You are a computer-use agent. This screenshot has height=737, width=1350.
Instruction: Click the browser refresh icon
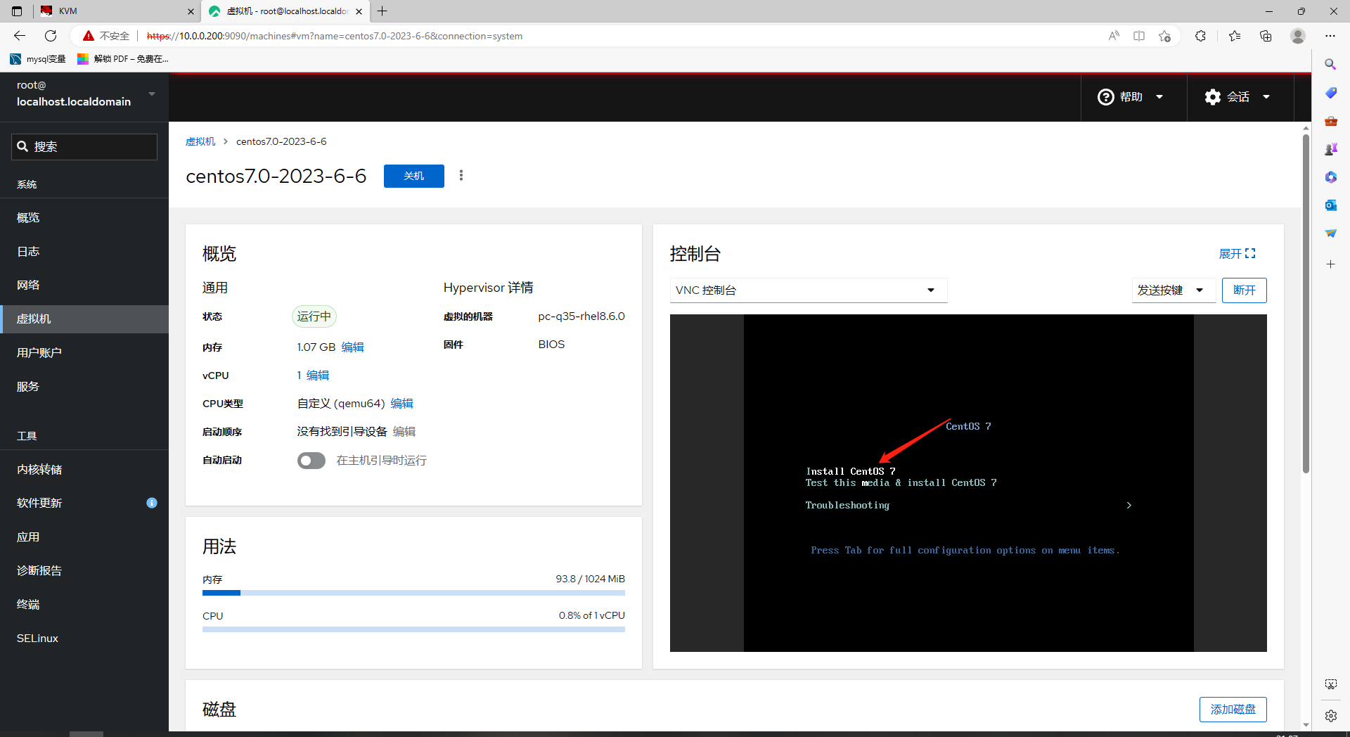51,36
